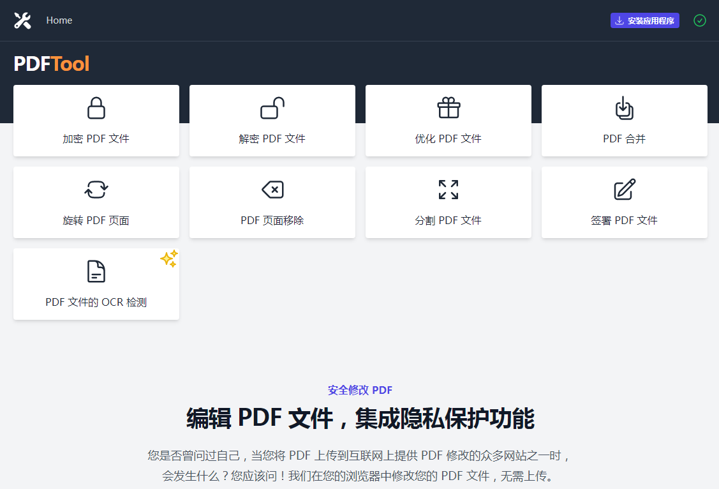Open the Home menu item

point(59,20)
